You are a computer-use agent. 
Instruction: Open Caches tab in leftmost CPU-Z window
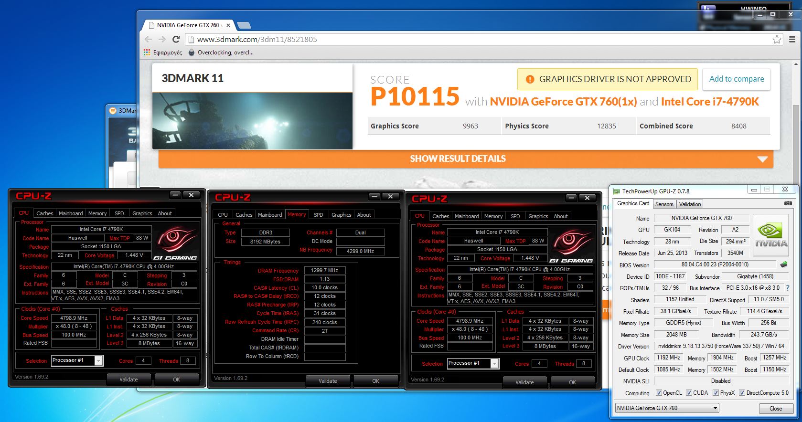click(45, 213)
